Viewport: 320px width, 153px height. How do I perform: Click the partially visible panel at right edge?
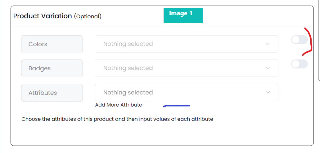click(x=319, y=40)
